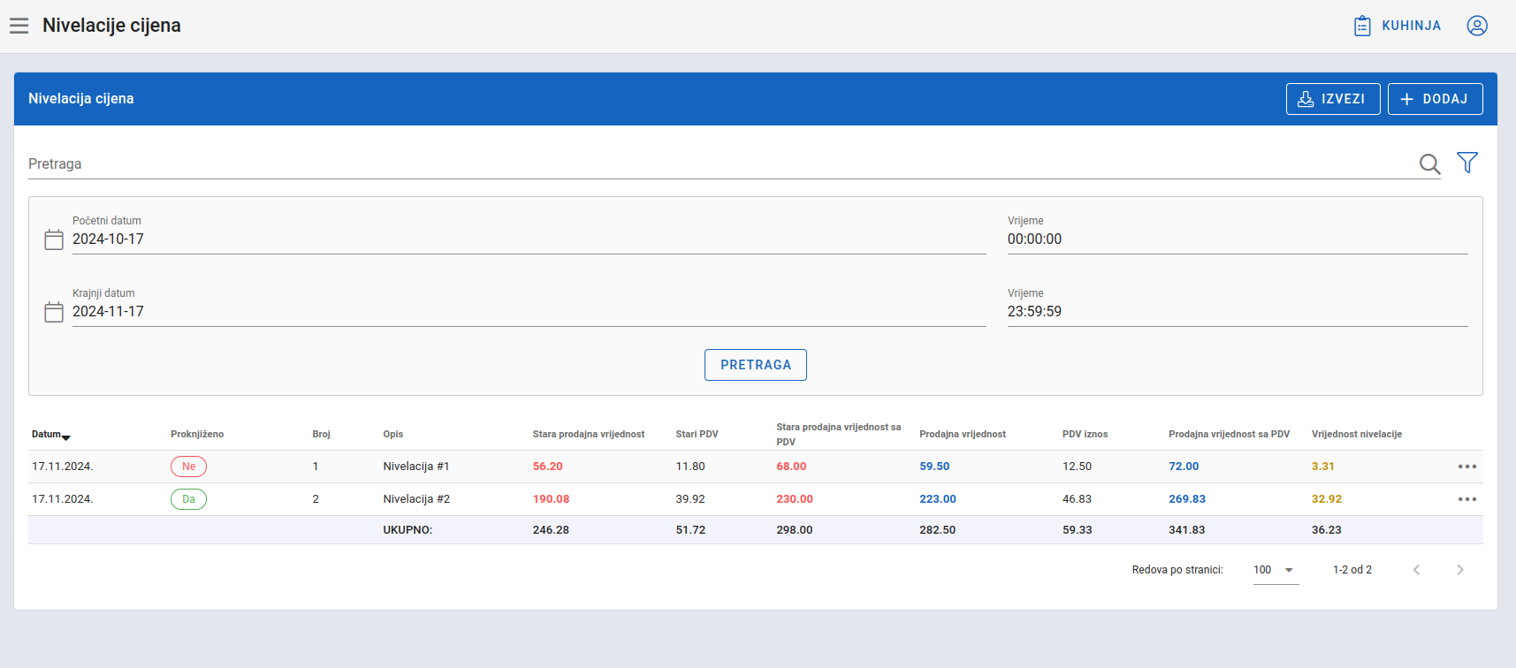Export data with the IZVEZI button
The image size is (1516, 668).
click(1333, 99)
